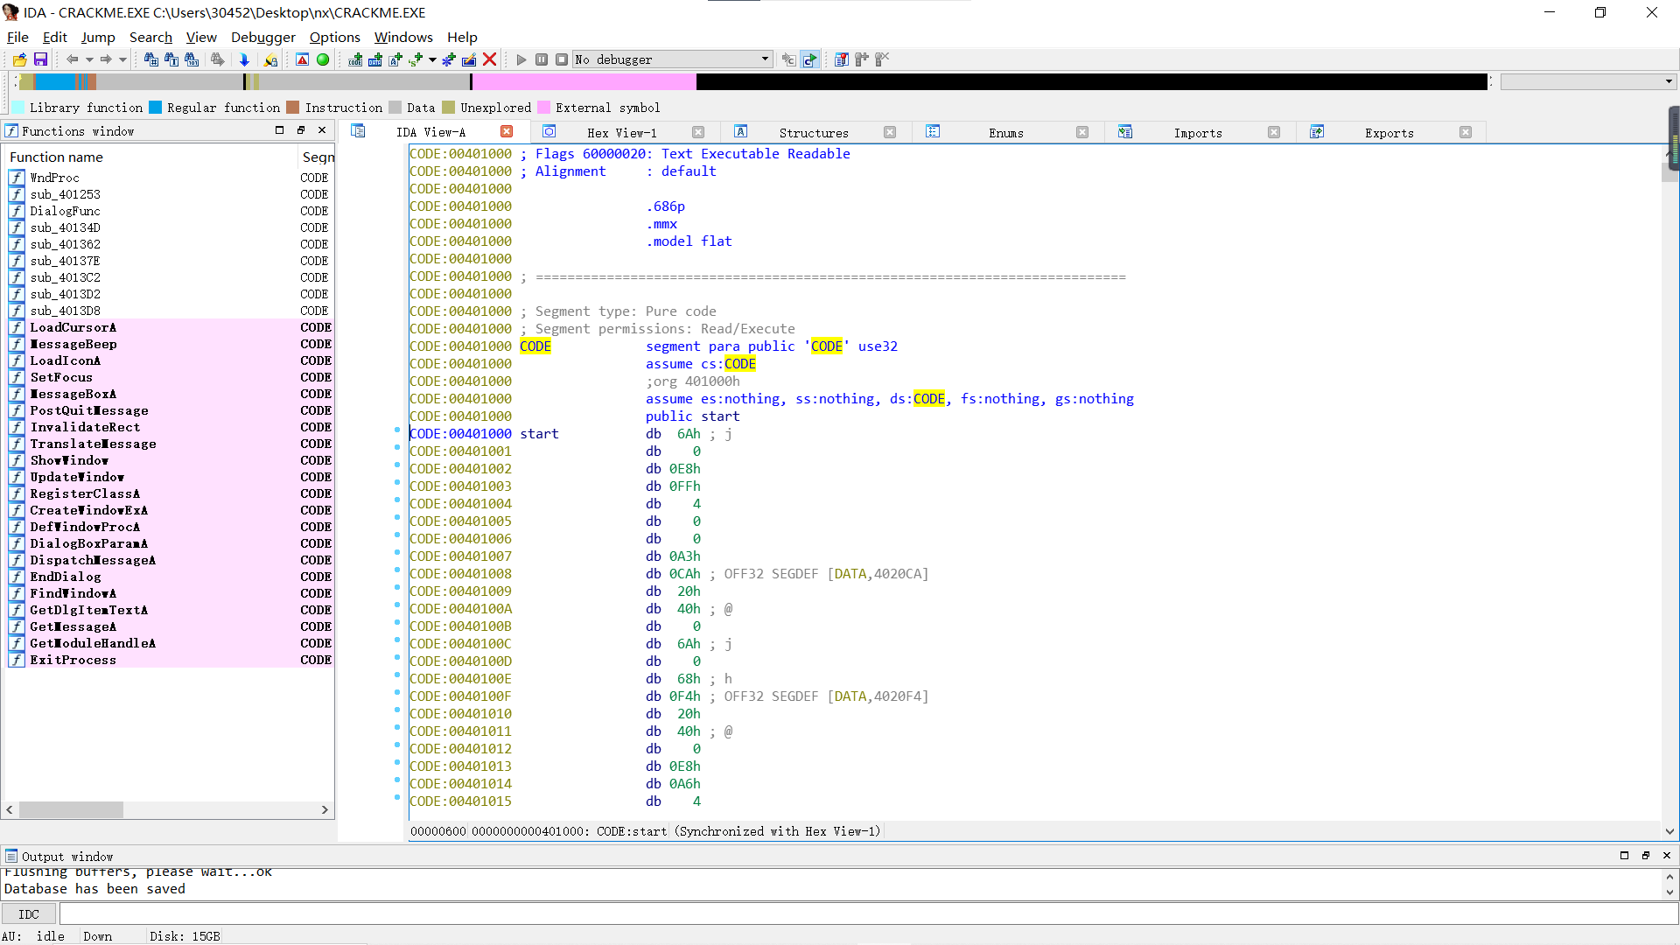Open the Options menu
This screenshot has width=1680, height=945.
[334, 37]
